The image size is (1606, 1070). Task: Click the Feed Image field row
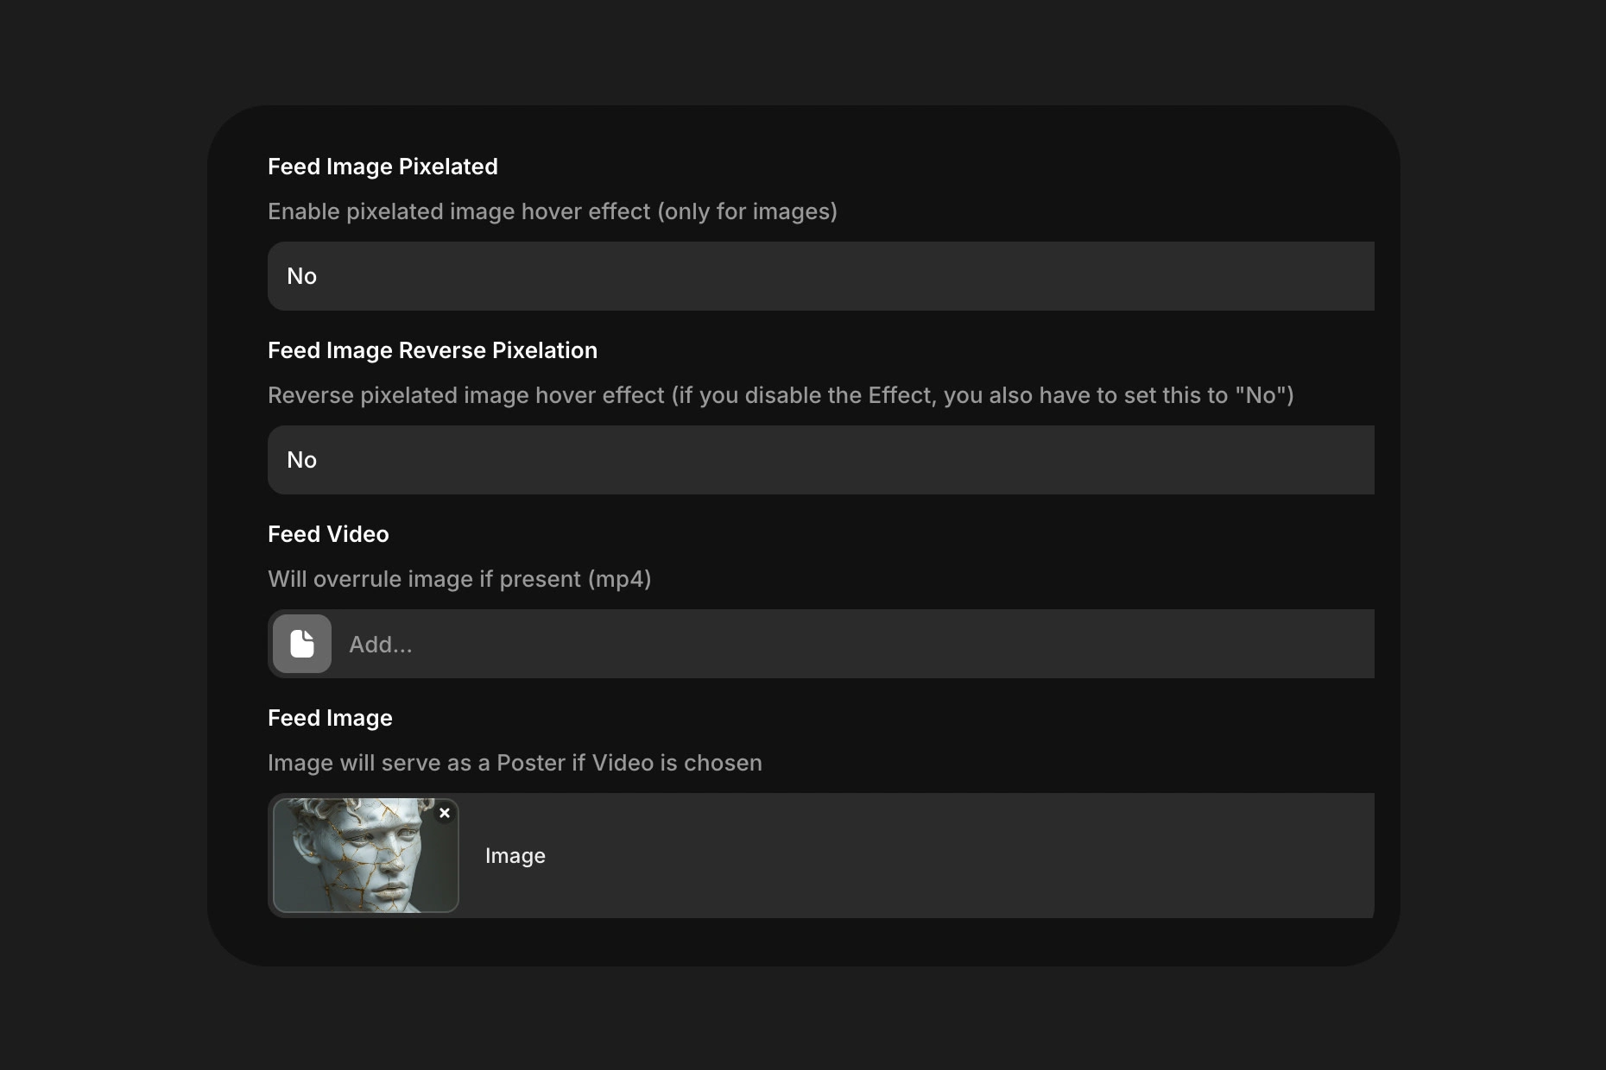(x=819, y=856)
